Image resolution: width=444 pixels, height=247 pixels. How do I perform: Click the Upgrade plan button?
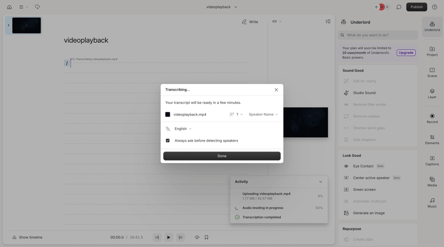click(406, 53)
